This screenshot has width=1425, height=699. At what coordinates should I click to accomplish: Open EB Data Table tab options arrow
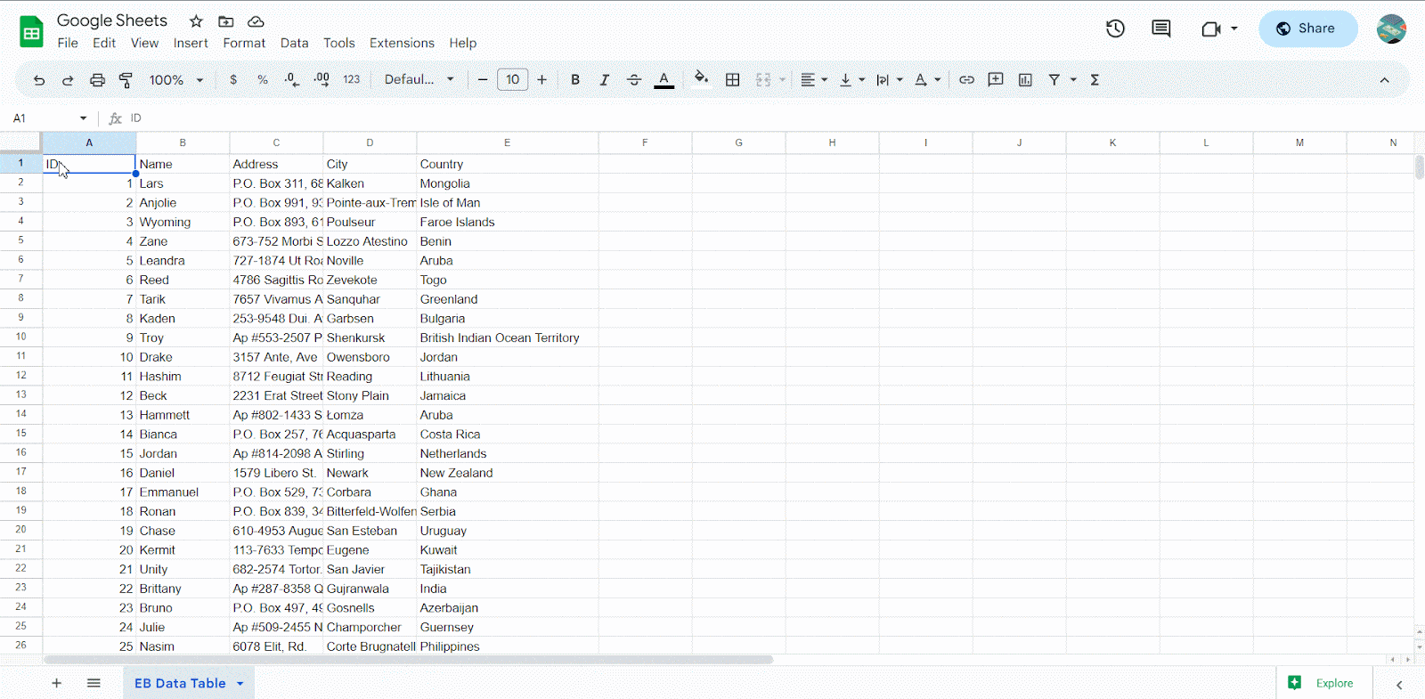click(240, 684)
